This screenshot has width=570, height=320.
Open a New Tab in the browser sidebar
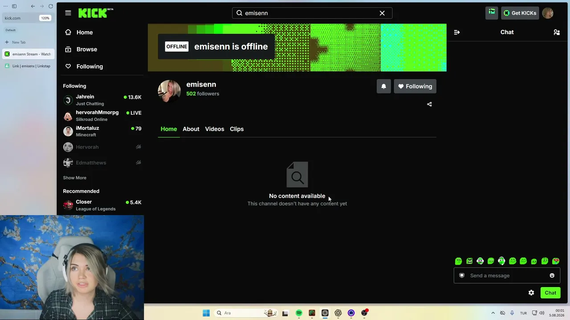[28, 42]
